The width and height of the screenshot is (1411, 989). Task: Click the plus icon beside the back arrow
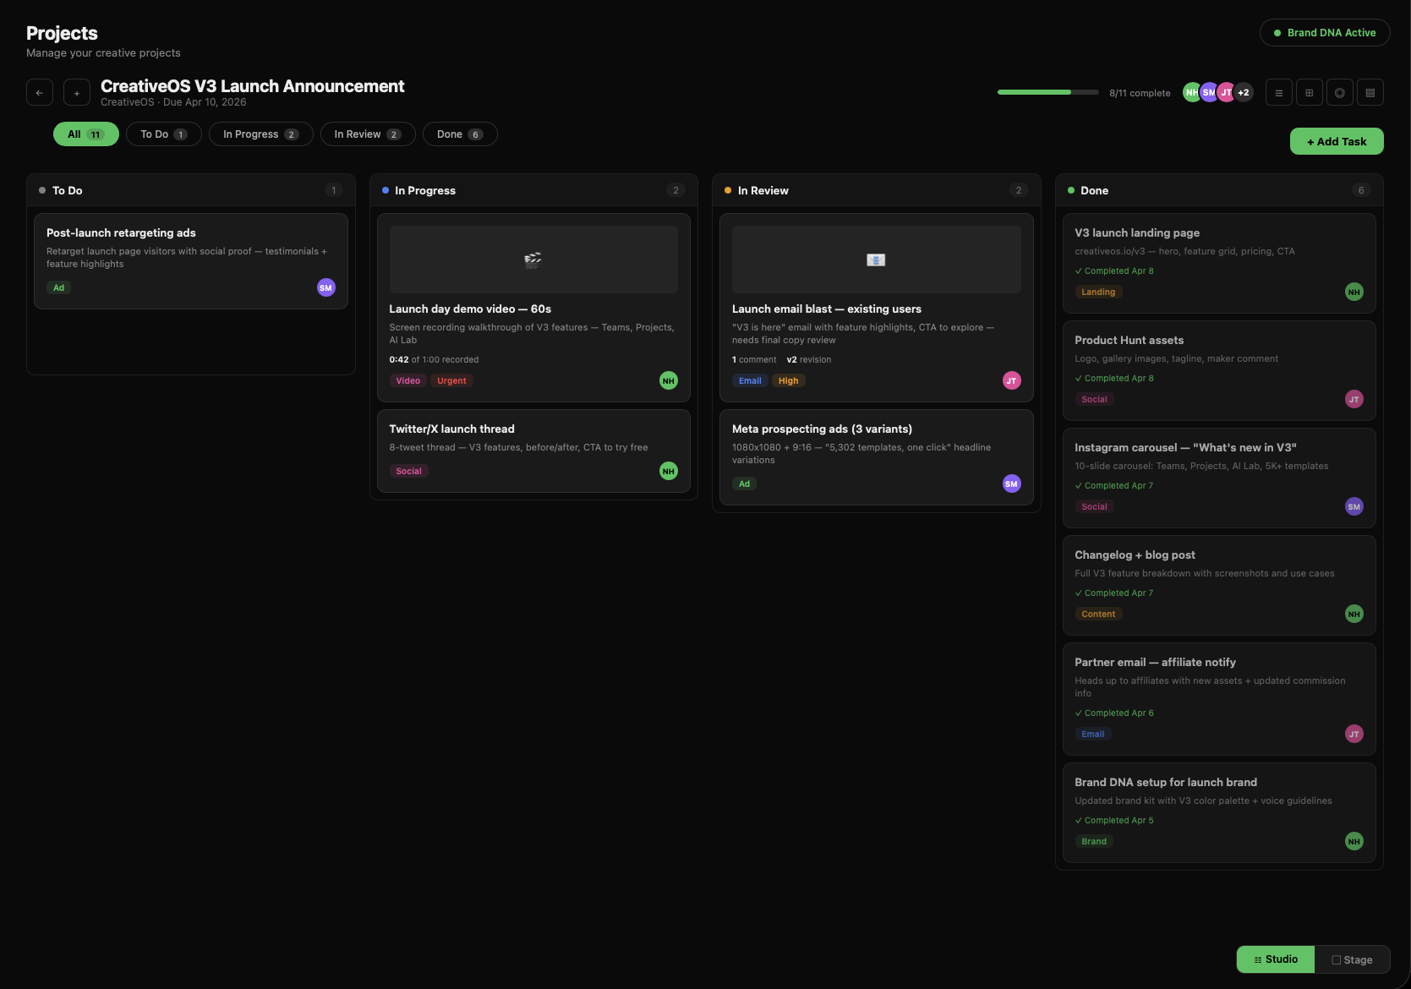pos(77,92)
